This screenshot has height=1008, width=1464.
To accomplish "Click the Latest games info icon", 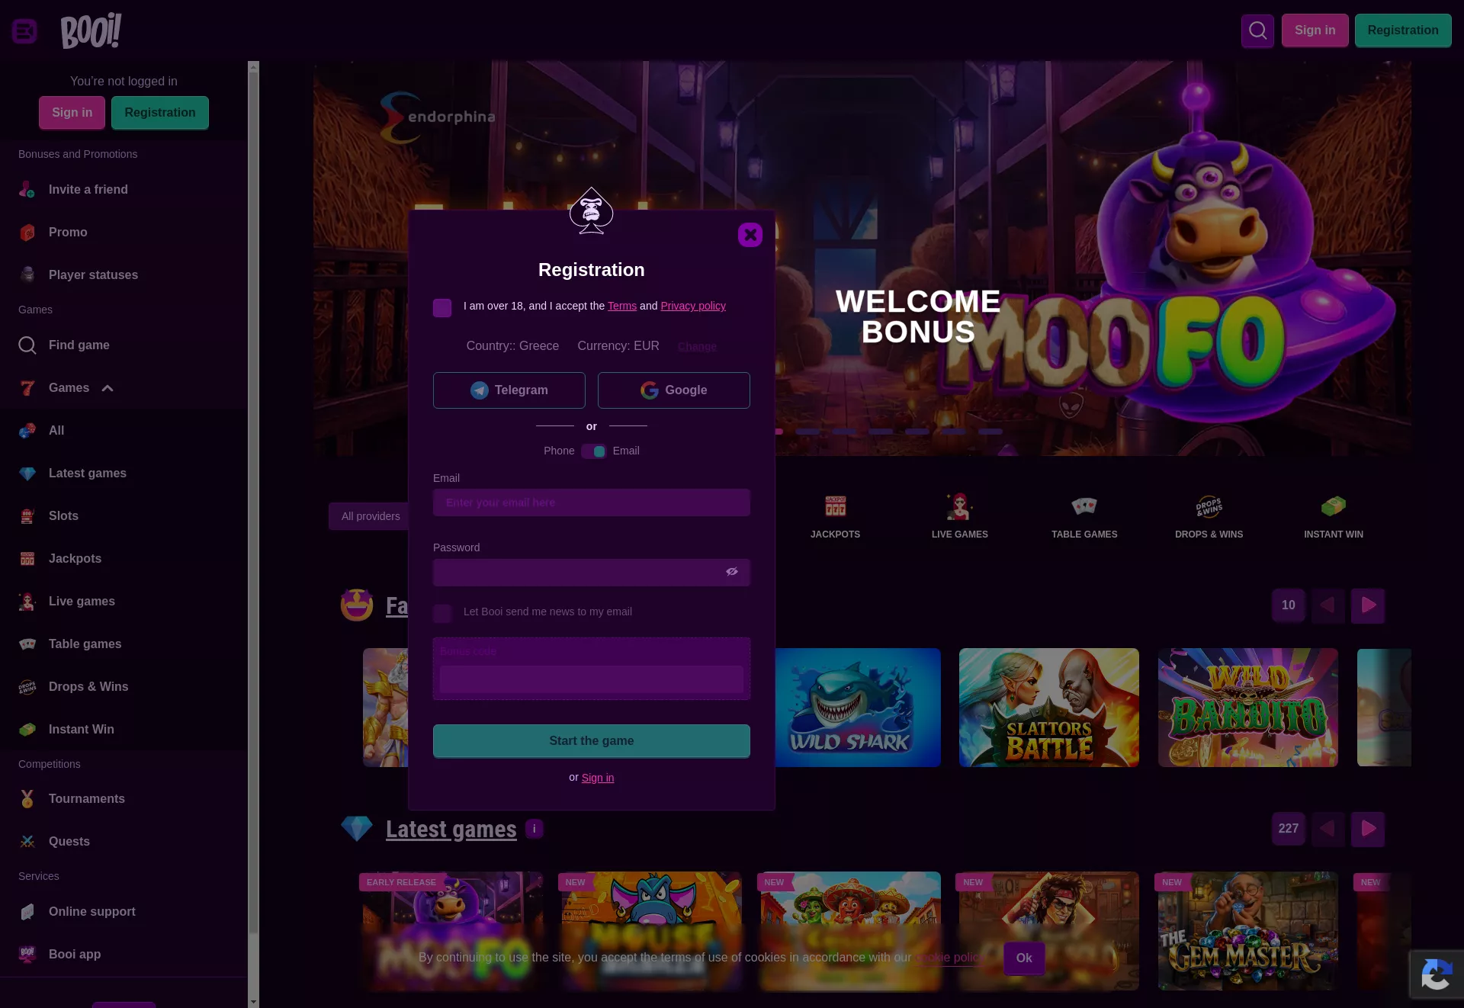I will tap(535, 829).
